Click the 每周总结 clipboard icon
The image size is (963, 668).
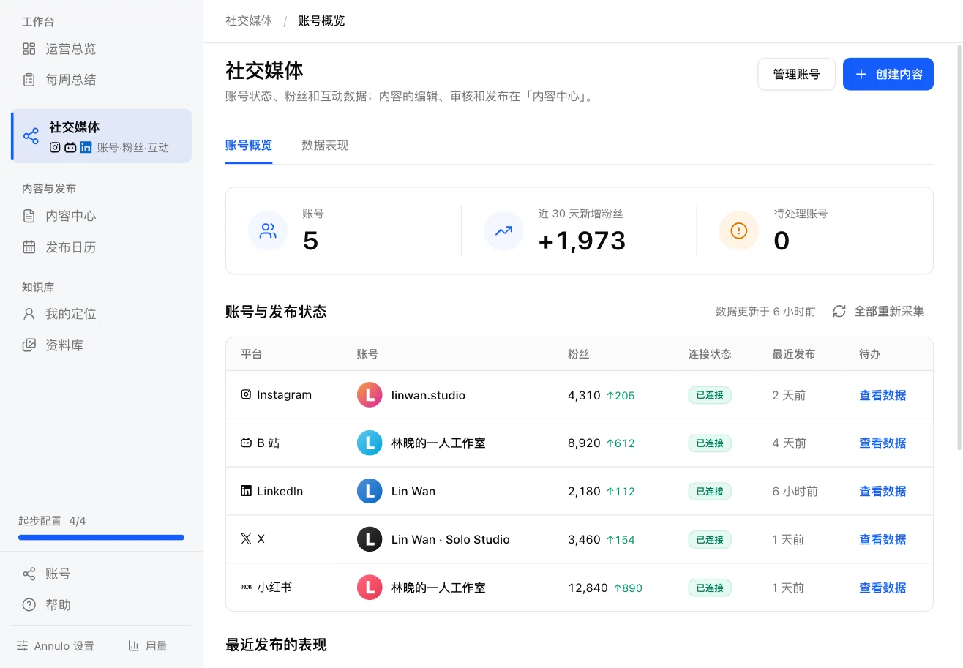tap(29, 80)
